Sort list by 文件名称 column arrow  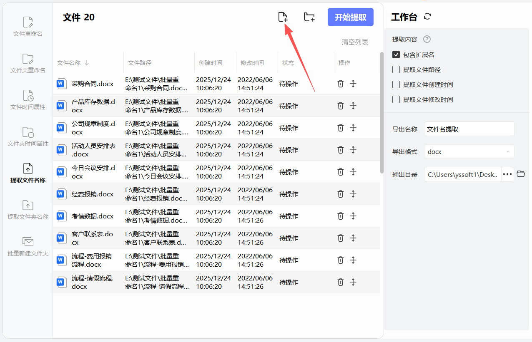(x=87, y=63)
